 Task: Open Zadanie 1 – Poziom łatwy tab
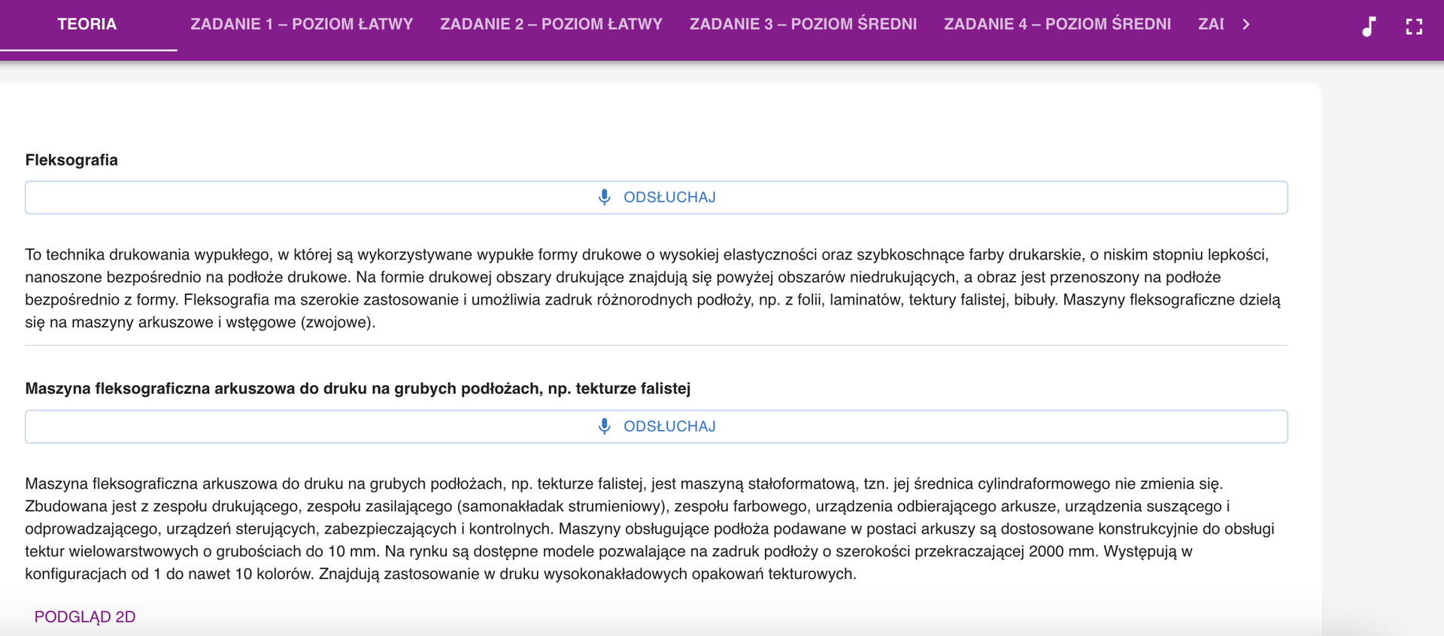coord(302,24)
